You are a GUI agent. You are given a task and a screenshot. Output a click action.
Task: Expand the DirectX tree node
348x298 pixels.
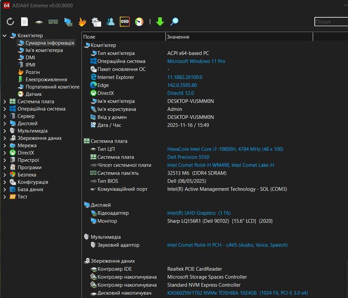4,153
